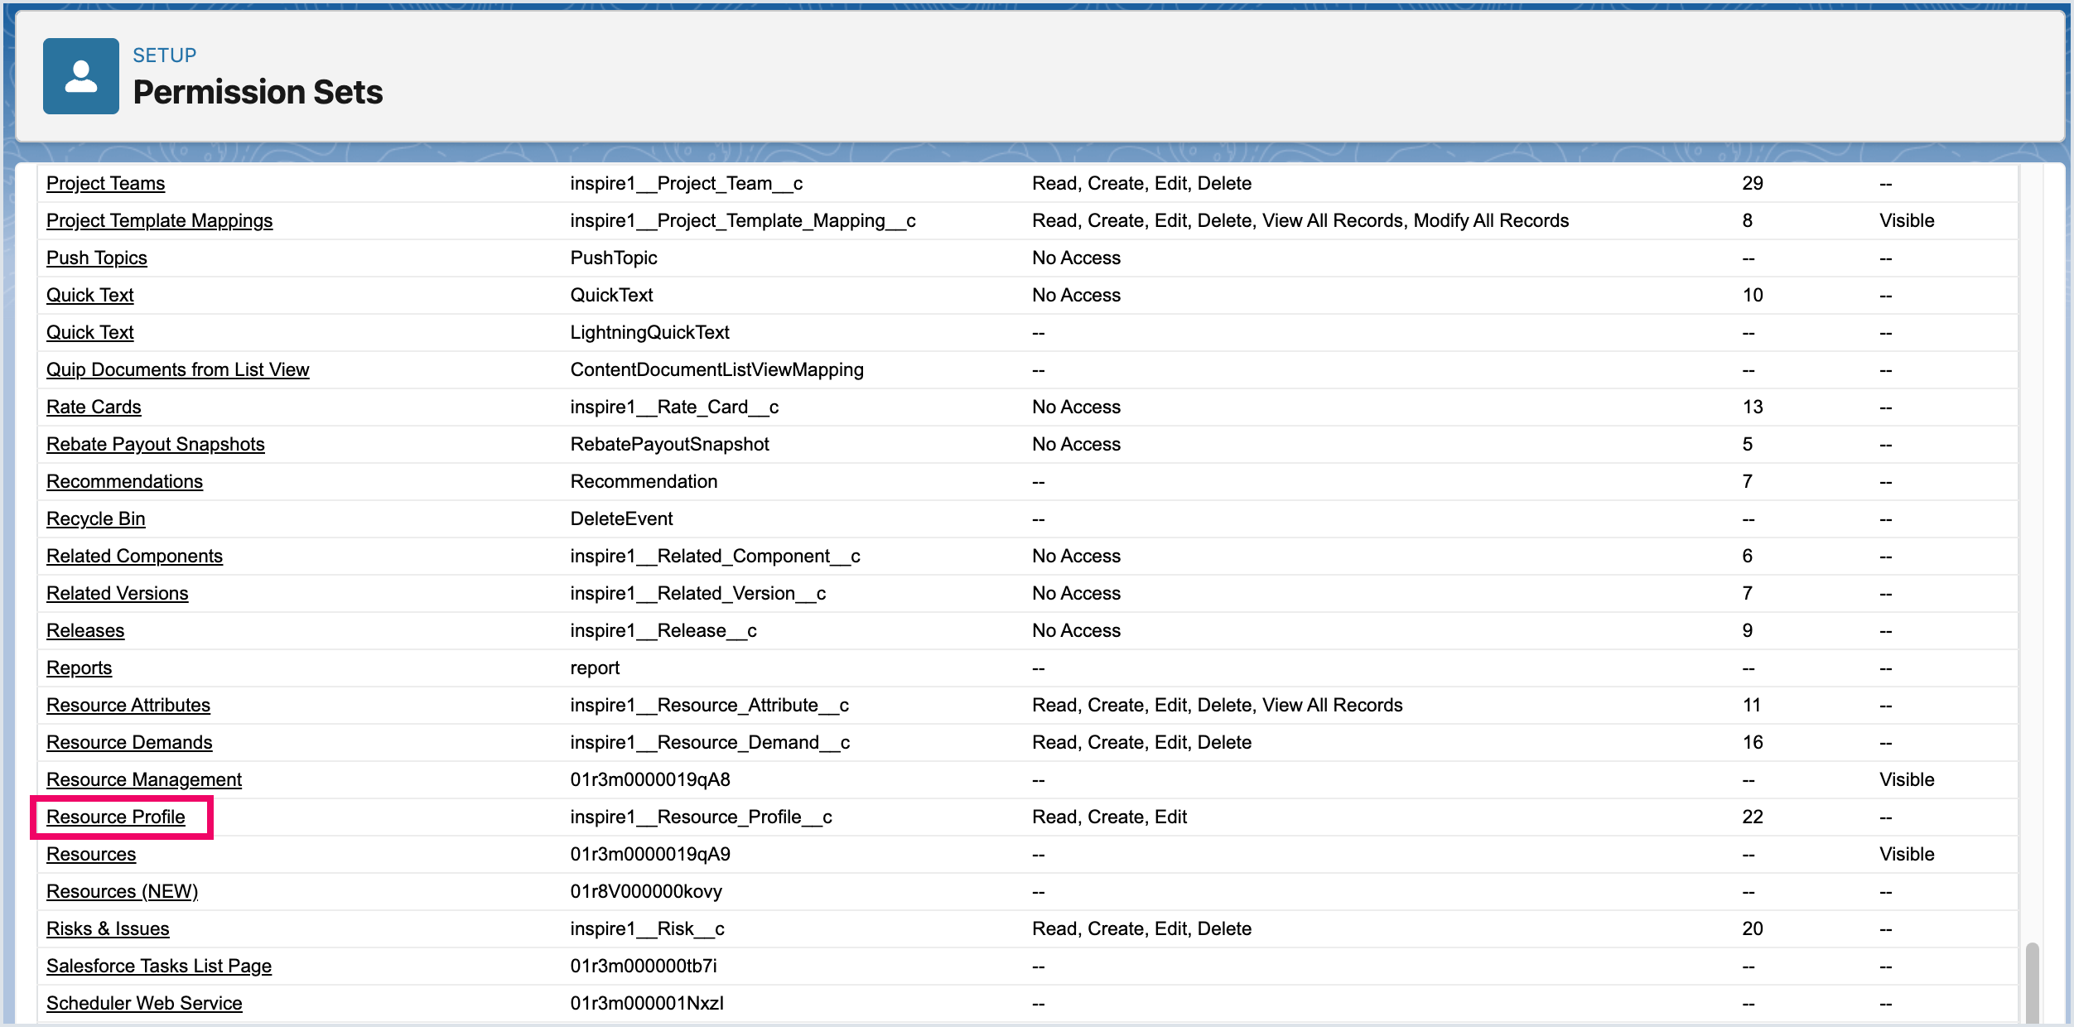Viewport: 2074px width, 1027px height.
Task: Click the Recycle Bin link
Action: tap(95, 518)
